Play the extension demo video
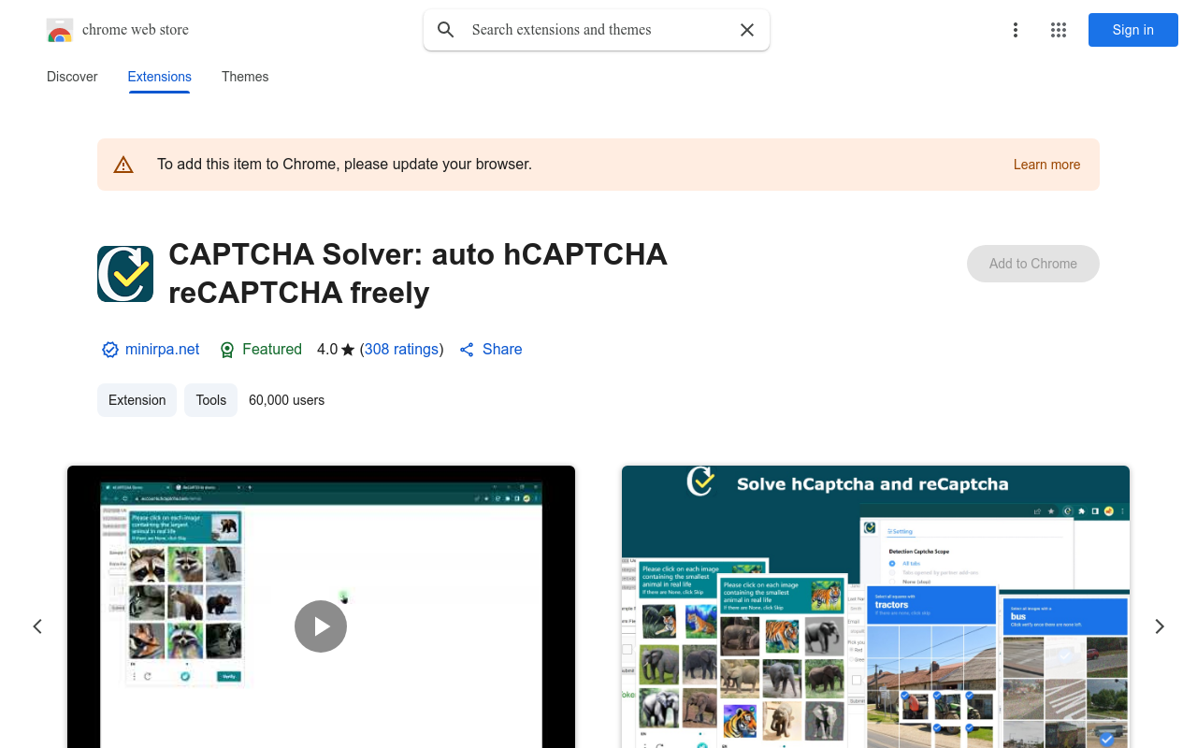Image resolution: width=1197 pixels, height=748 pixels. pyautogui.click(x=321, y=626)
